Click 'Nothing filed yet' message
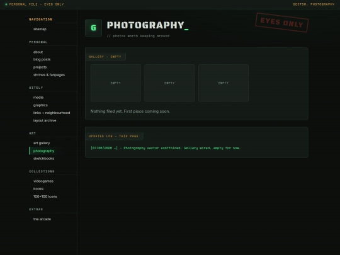 coord(130,111)
